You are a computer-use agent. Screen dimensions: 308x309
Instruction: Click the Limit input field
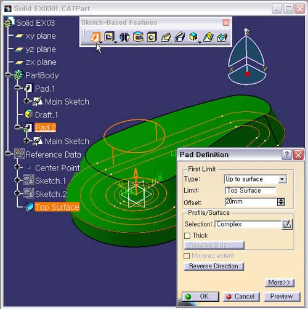(x=250, y=191)
